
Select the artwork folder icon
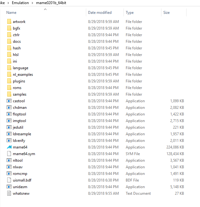coord(9,21)
